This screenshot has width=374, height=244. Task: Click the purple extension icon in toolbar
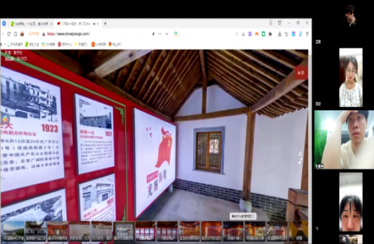tap(250, 34)
